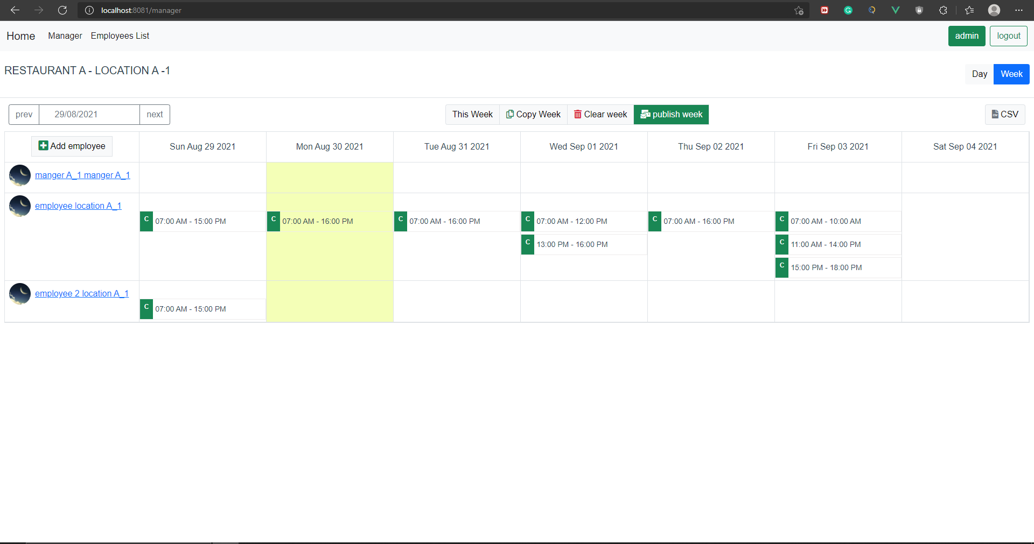Click the Copy Week icon
Viewport: 1034px width, 544px height.
point(510,114)
